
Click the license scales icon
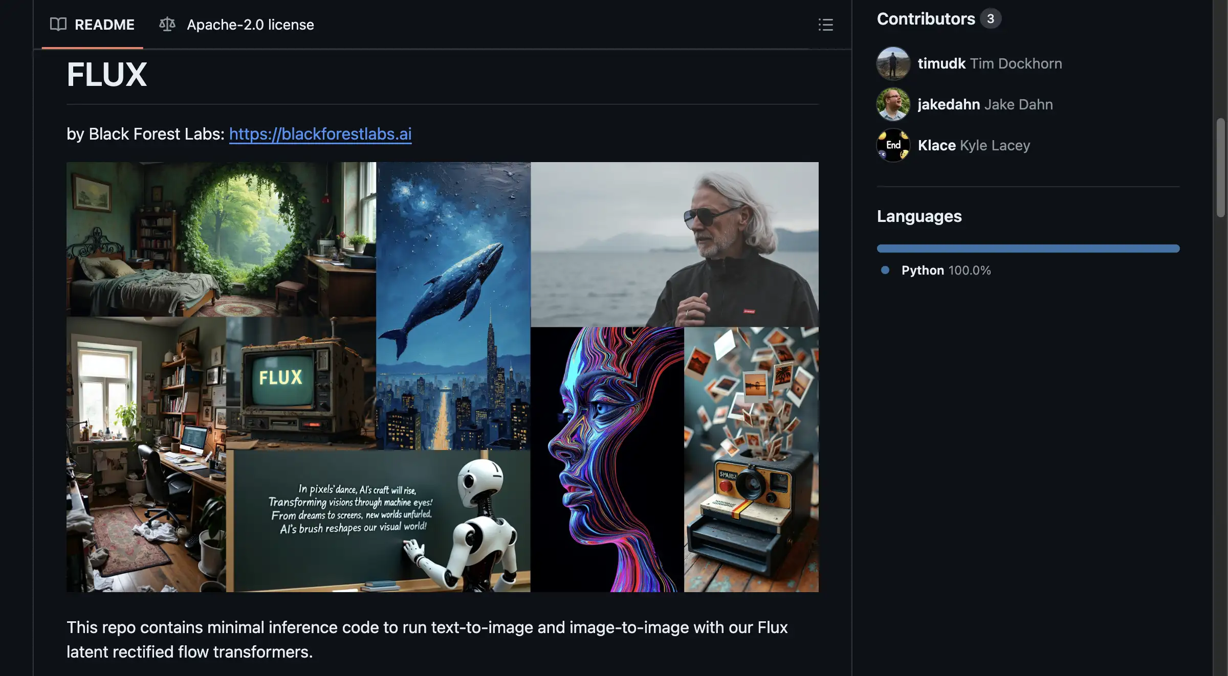click(x=167, y=24)
